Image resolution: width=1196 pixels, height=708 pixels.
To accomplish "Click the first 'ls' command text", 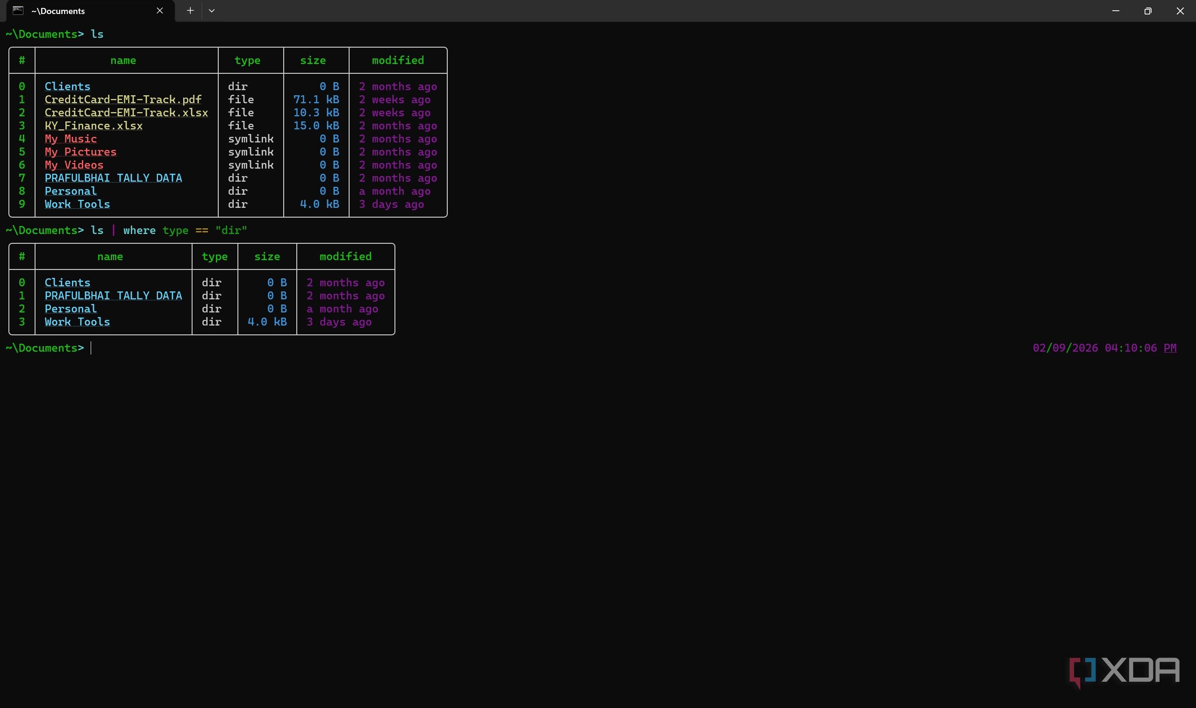I will [97, 35].
